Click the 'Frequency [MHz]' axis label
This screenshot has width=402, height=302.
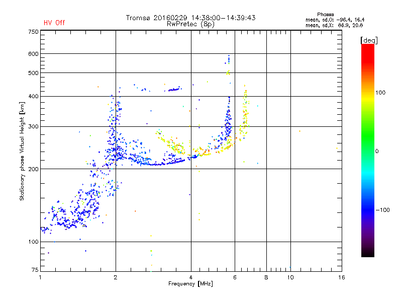[190, 284]
